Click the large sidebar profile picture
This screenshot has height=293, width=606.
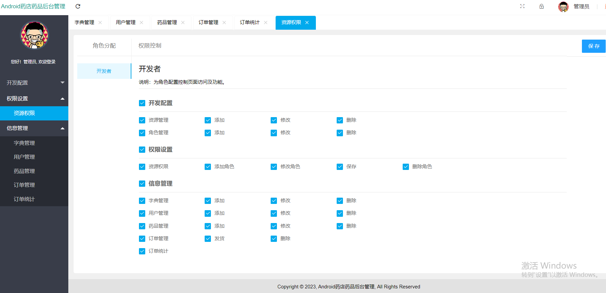point(35,35)
